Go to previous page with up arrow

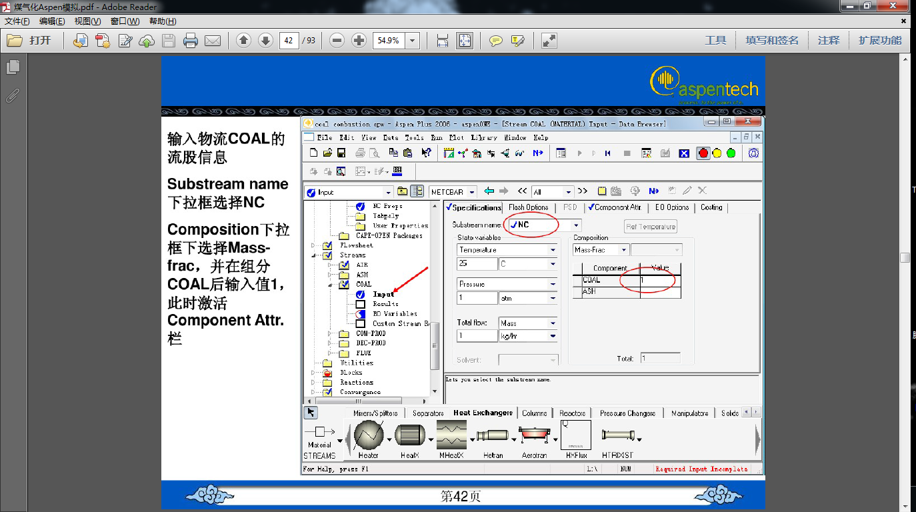[x=244, y=41]
